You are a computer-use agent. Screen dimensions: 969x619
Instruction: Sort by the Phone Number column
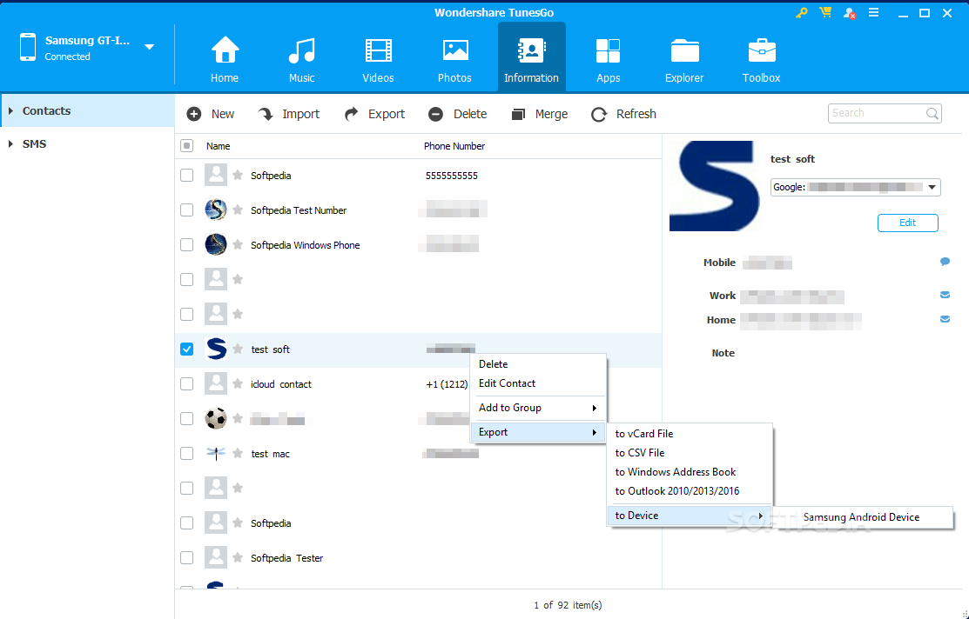click(x=454, y=146)
